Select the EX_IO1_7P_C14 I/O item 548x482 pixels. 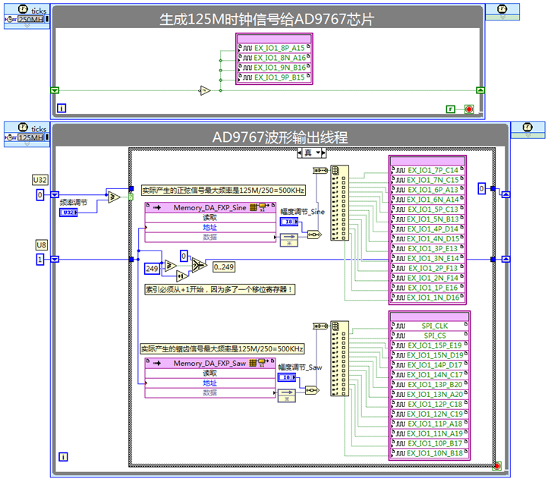pos(427,170)
